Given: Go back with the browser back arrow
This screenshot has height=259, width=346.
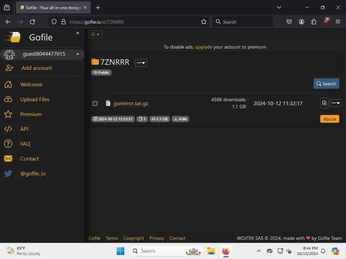Looking at the screenshot, I should point(8,22).
